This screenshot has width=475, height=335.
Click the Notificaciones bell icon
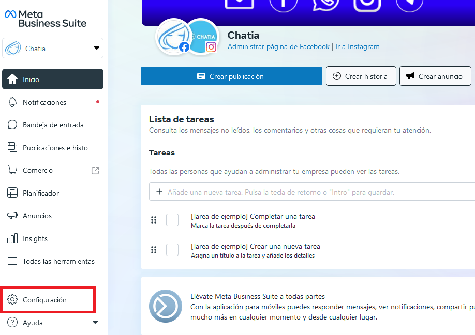pyautogui.click(x=12, y=102)
